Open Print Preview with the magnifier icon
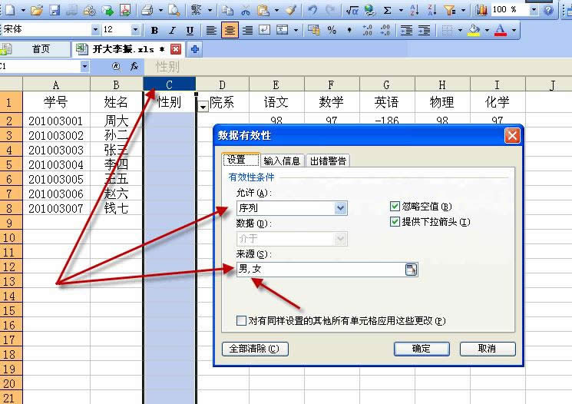This screenshot has width=572, height=404. [x=174, y=10]
